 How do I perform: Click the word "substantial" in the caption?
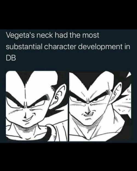24,47
